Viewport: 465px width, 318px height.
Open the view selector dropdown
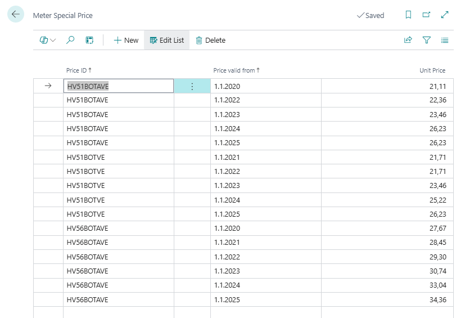click(48, 40)
